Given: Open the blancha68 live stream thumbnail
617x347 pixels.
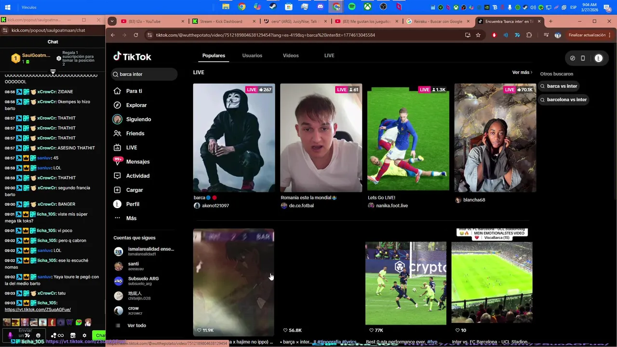Looking at the screenshot, I should [x=495, y=138].
